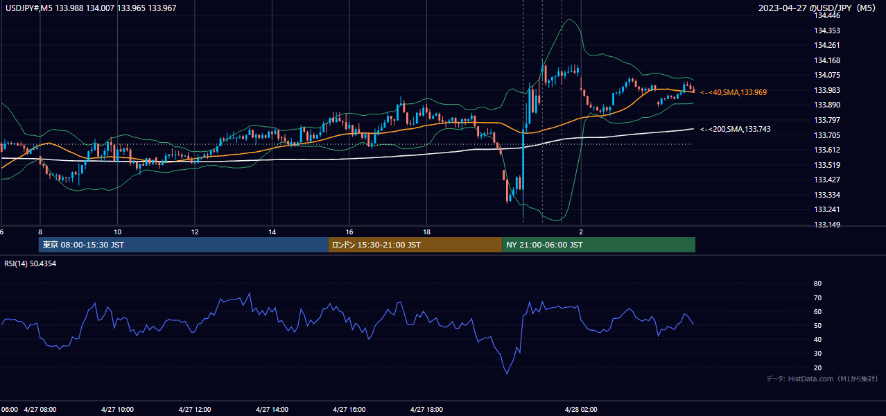Click price axis label 133.890
This screenshot has width=886, height=416.
[x=828, y=105]
